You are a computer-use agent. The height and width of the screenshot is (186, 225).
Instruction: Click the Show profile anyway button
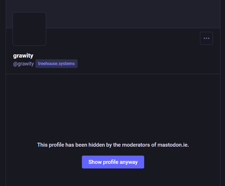coord(113,162)
